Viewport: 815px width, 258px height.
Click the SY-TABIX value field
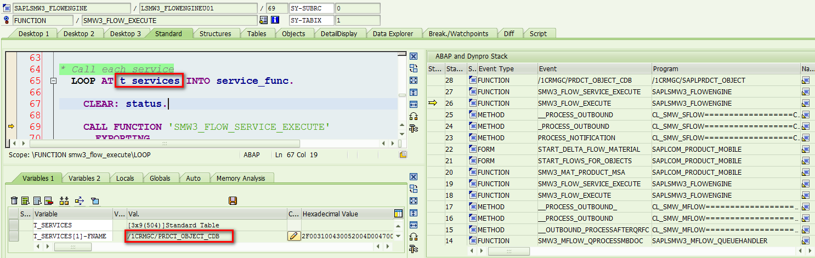coord(357,20)
